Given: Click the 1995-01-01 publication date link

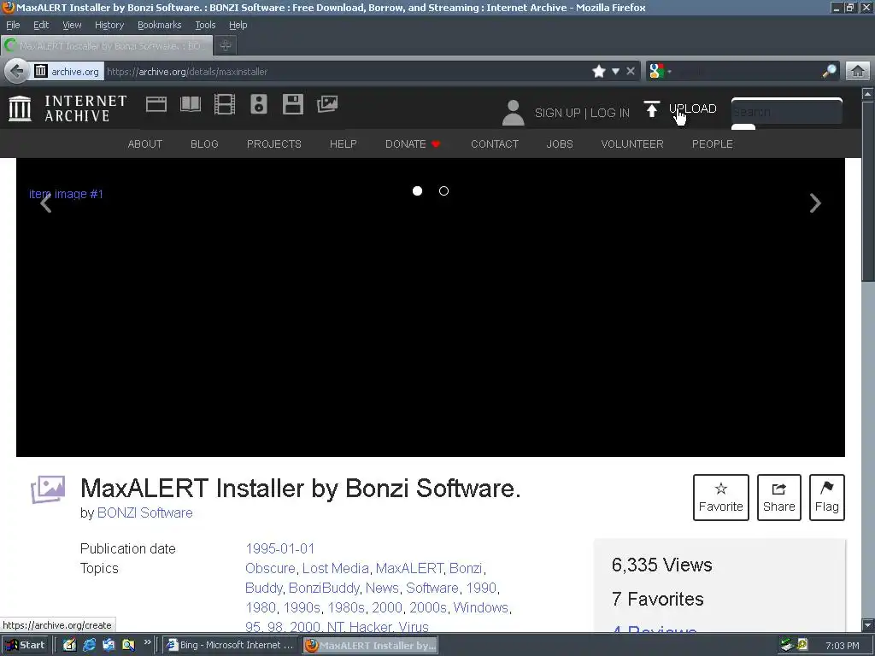Looking at the screenshot, I should (280, 548).
